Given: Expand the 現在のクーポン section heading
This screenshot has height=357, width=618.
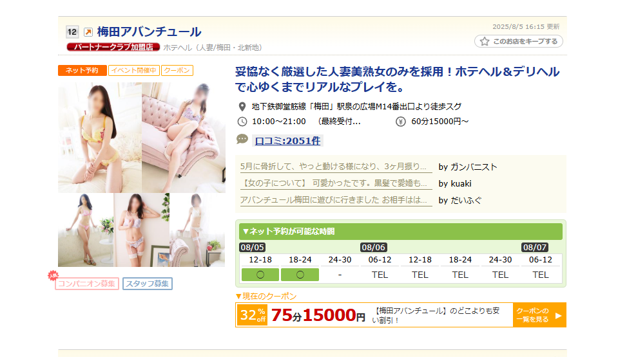Looking at the screenshot, I should pos(266,296).
